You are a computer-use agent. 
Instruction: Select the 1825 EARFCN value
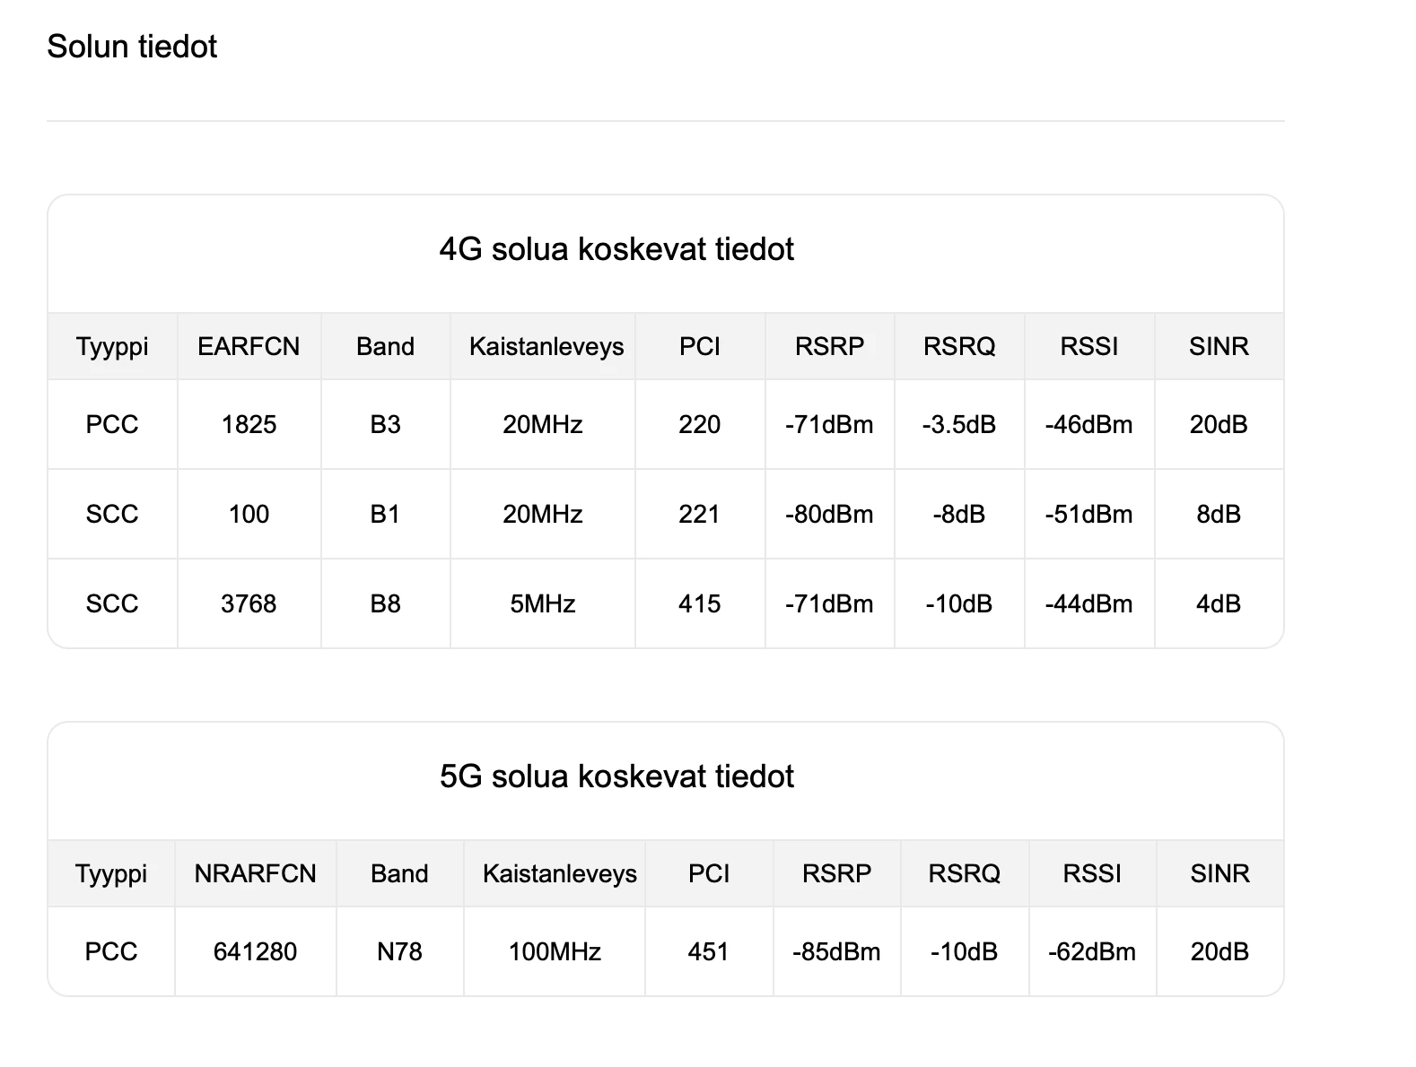click(249, 424)
